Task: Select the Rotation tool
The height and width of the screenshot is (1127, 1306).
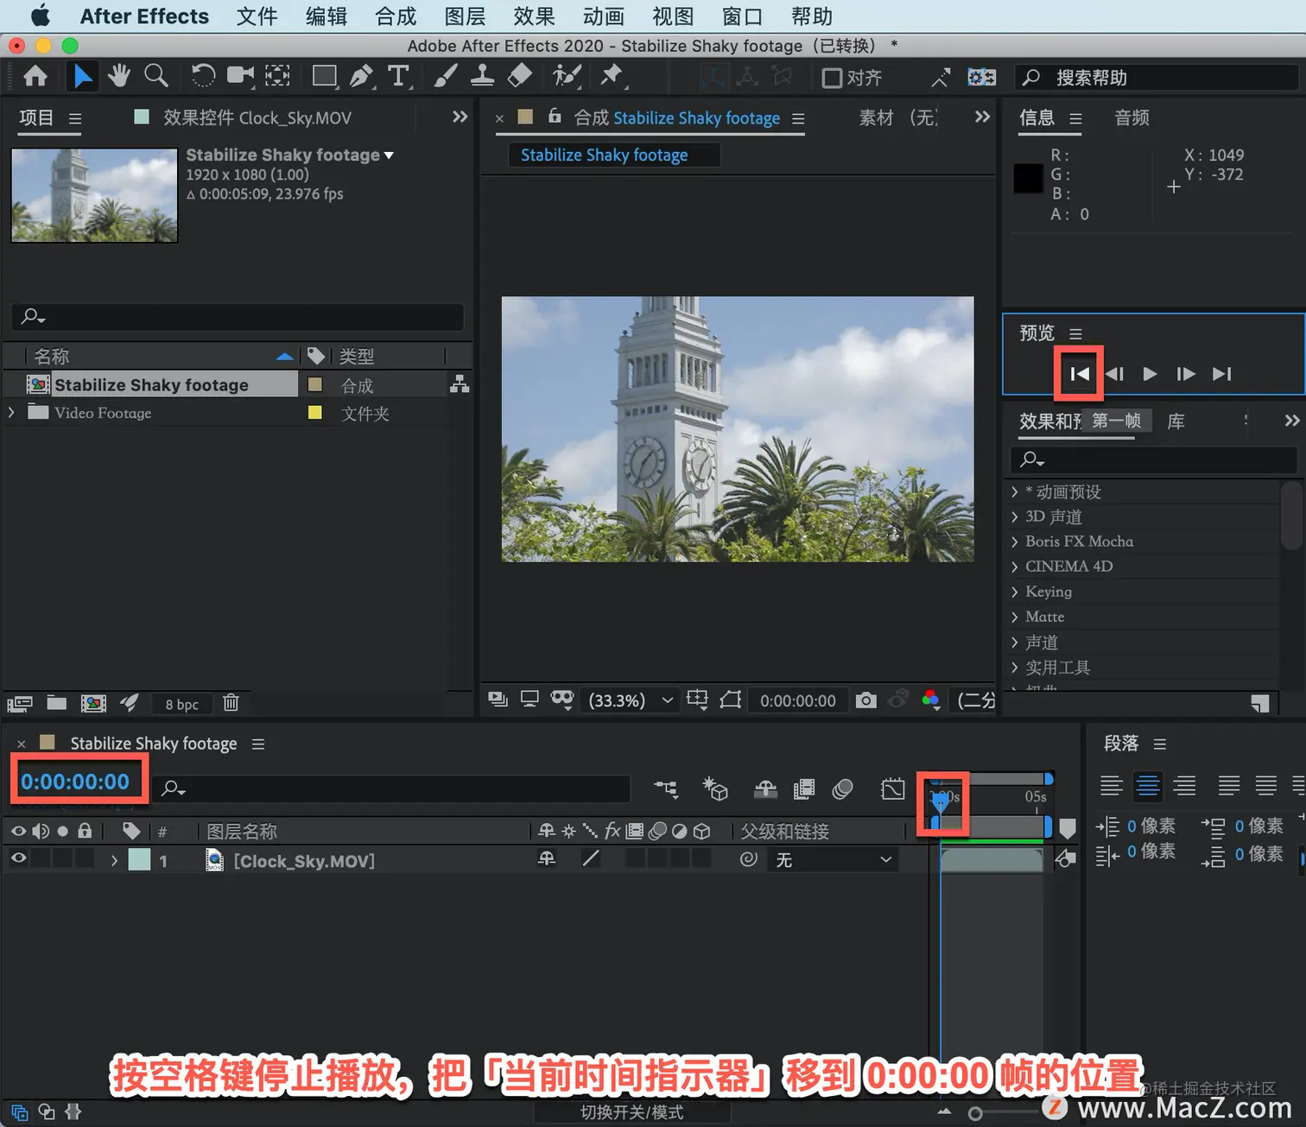Action: [x=202, y=77]
